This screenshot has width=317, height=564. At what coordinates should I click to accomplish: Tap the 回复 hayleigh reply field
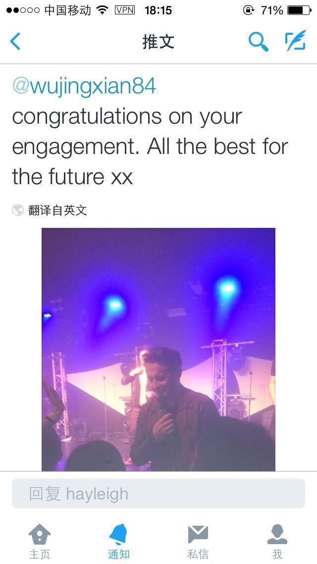[158, 493]
